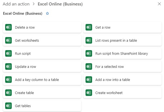Click the Excel icon beside List rows present in a table
Screen dimensions: 164x112
[89, 40]
